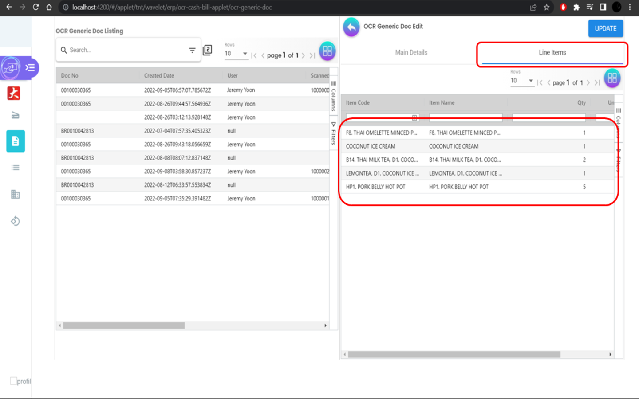Click the grid icon in Line Items panel
639x399 pixels.
coord(612,79)
